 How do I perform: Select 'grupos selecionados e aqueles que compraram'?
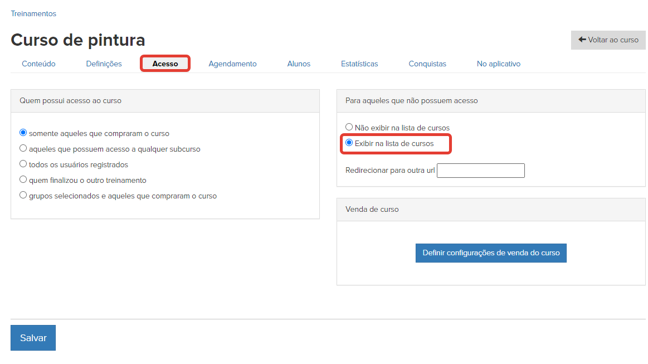pos(23,196)
